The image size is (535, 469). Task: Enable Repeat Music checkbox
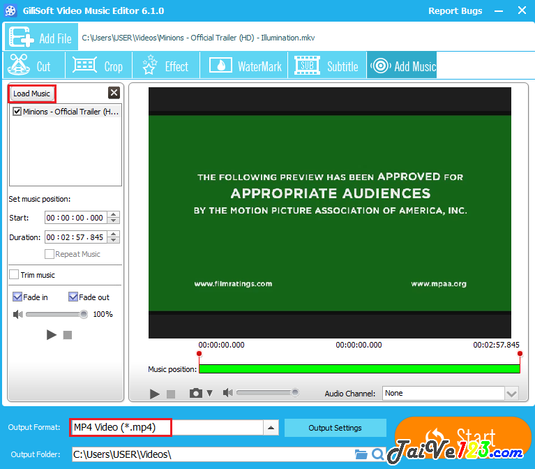[50, 254]
